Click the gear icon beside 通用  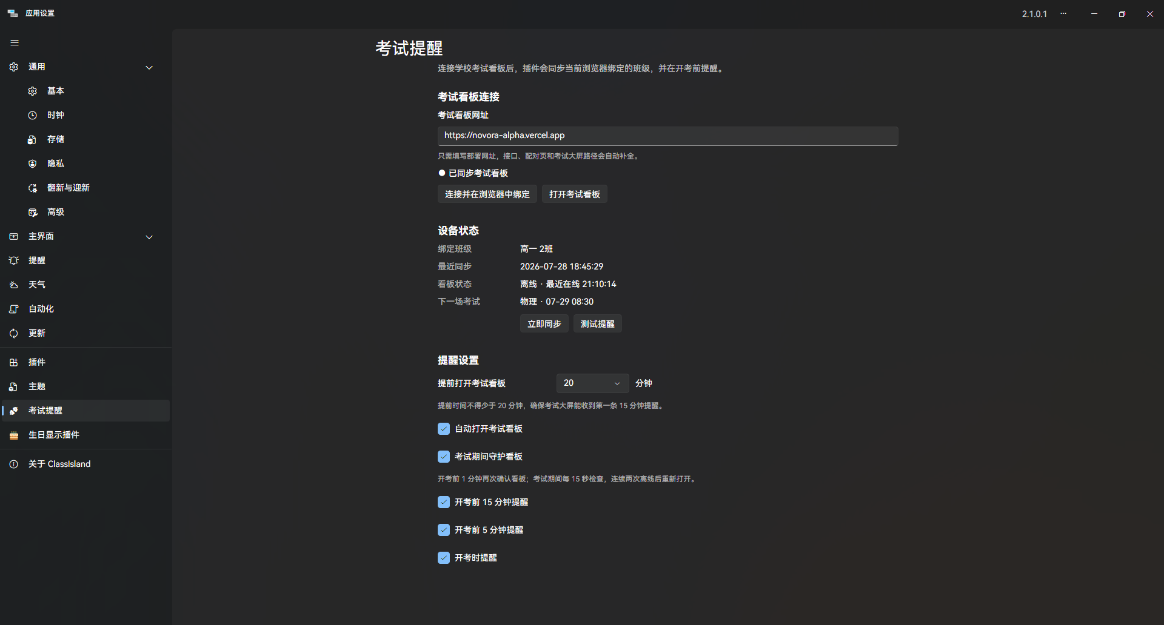point(14,67)
